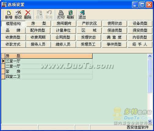Click the 新增 (new) toolbar icon

9,15
